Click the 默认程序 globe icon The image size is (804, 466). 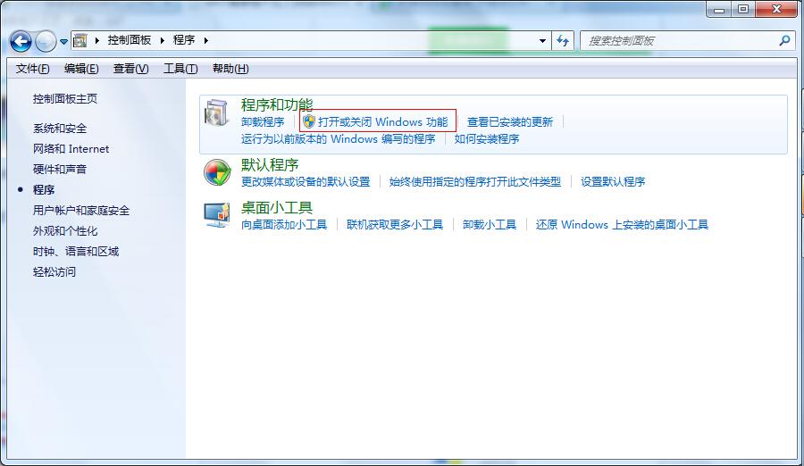tap(217, 172)
